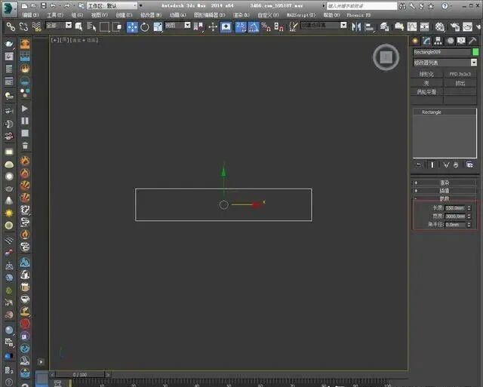Click the Remove Modifier trash icon under stack
The width and height of the screenshot is (483, 387).
(x=456, y=165)
